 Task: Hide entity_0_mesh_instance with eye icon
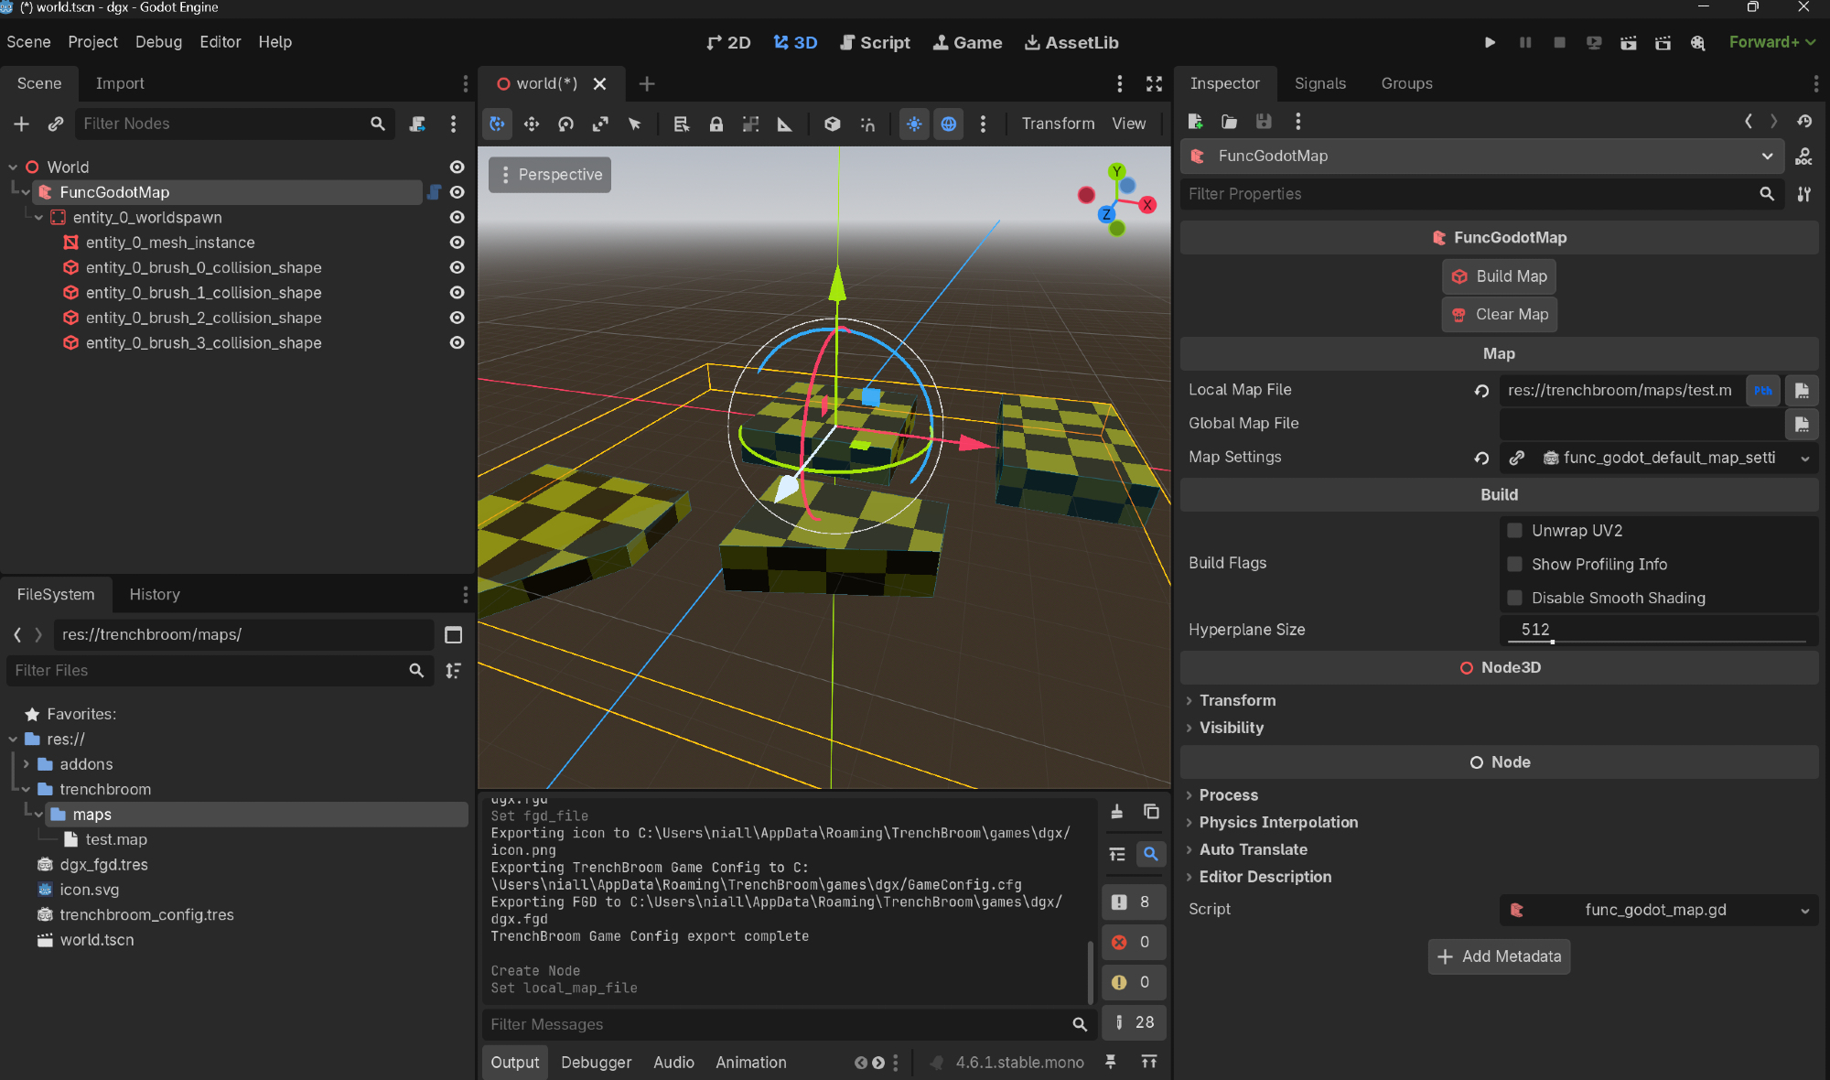click(x=457, y=243)
